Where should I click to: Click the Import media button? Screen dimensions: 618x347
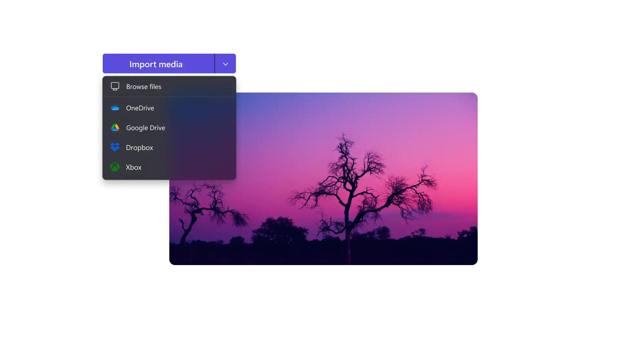click(x=158, y=64)
